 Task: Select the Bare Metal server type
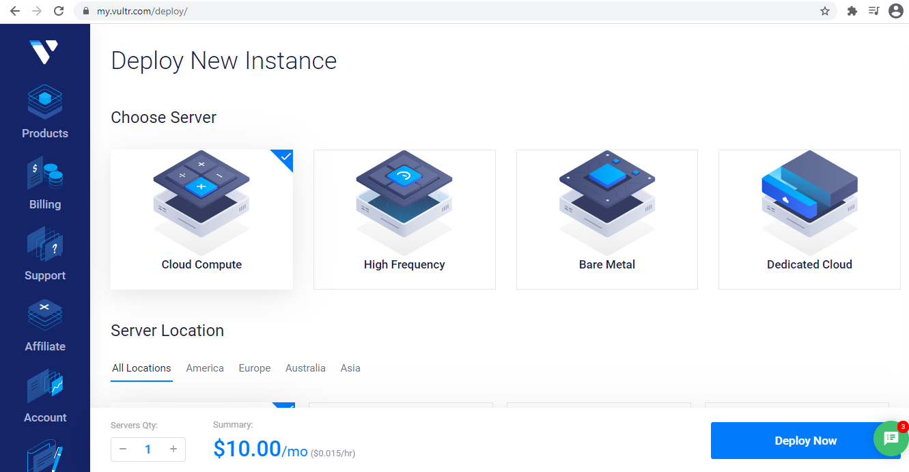point(606,219)
